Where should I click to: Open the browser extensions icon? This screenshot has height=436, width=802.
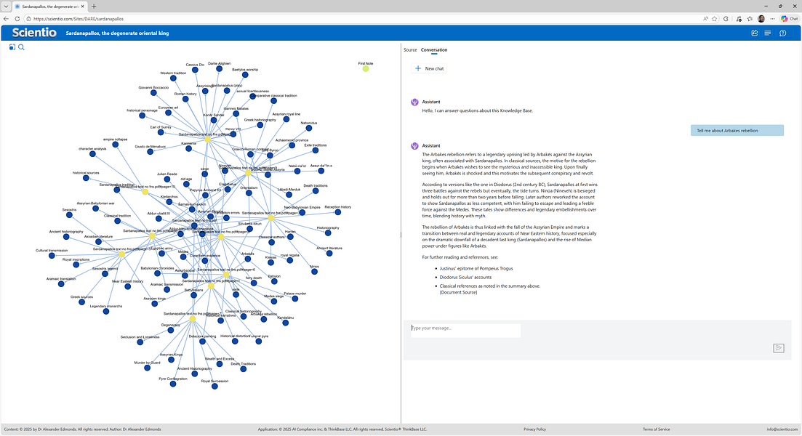tap(726, 19)
